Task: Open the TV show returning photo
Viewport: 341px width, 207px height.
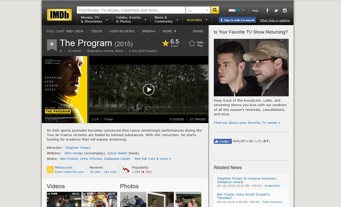Action: [251, 67]
